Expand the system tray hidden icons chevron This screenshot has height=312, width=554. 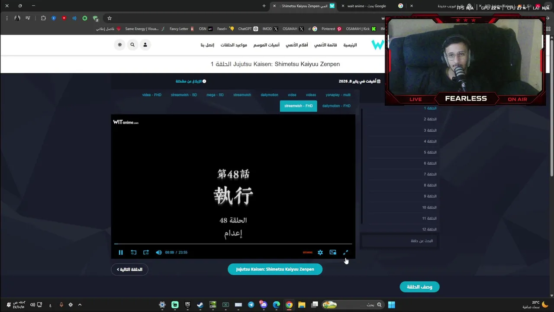pyautogui.click(x=80, y=305)
